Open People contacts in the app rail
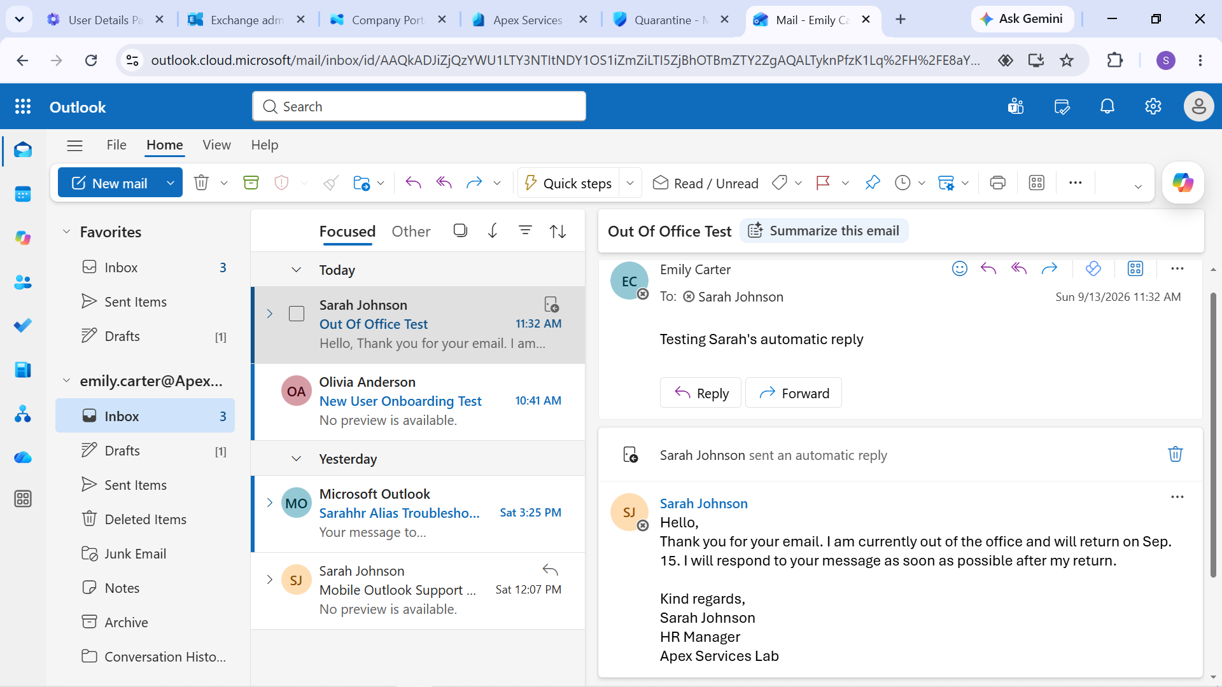This screenshot has height=687, width=1222. (x=23, y=282)
